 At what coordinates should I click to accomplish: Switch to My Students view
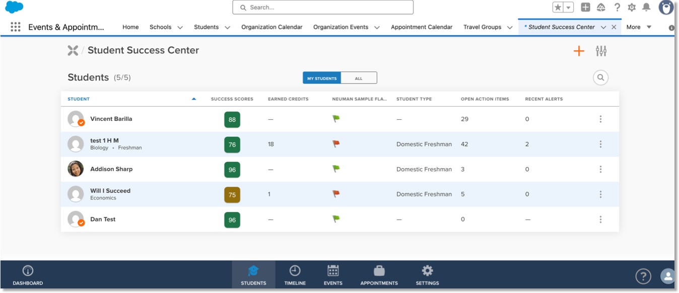322,78
